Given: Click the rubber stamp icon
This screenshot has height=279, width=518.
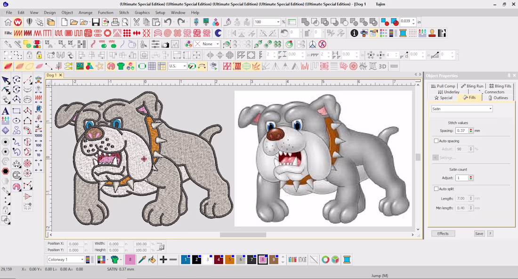Looking at the screenshot, I should tap(432, 33).
